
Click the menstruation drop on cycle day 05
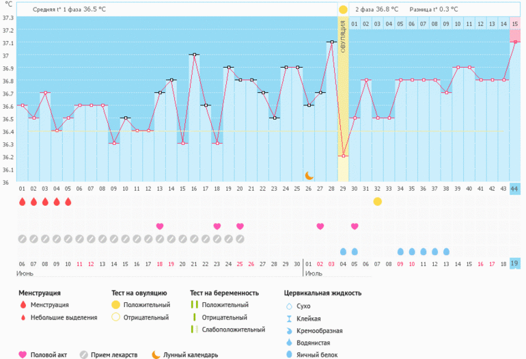pyautogui.click(x=68, y=202)
